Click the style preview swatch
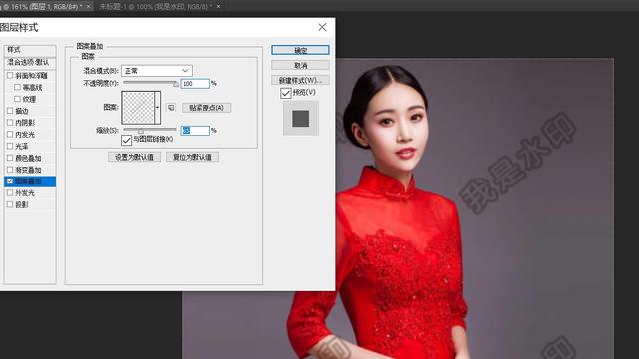Image resolution: width=639 pixels, height=359 pixels. pyautogui.click(x=301, y=119)
